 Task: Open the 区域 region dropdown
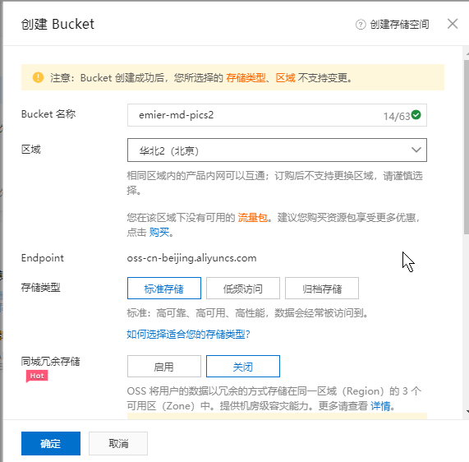[277, 150]
